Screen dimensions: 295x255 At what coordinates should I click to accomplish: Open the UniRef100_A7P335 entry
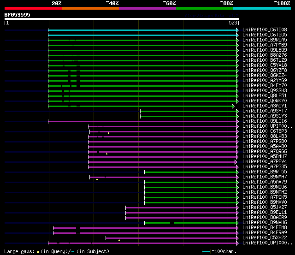point(265,167)
